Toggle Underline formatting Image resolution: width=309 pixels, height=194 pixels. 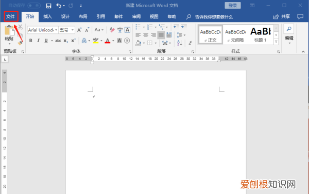(46, 41)
